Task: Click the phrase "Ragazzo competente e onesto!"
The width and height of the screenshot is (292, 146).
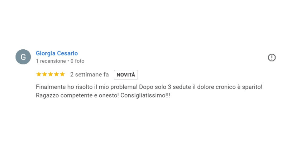Action: pos(77,95)
